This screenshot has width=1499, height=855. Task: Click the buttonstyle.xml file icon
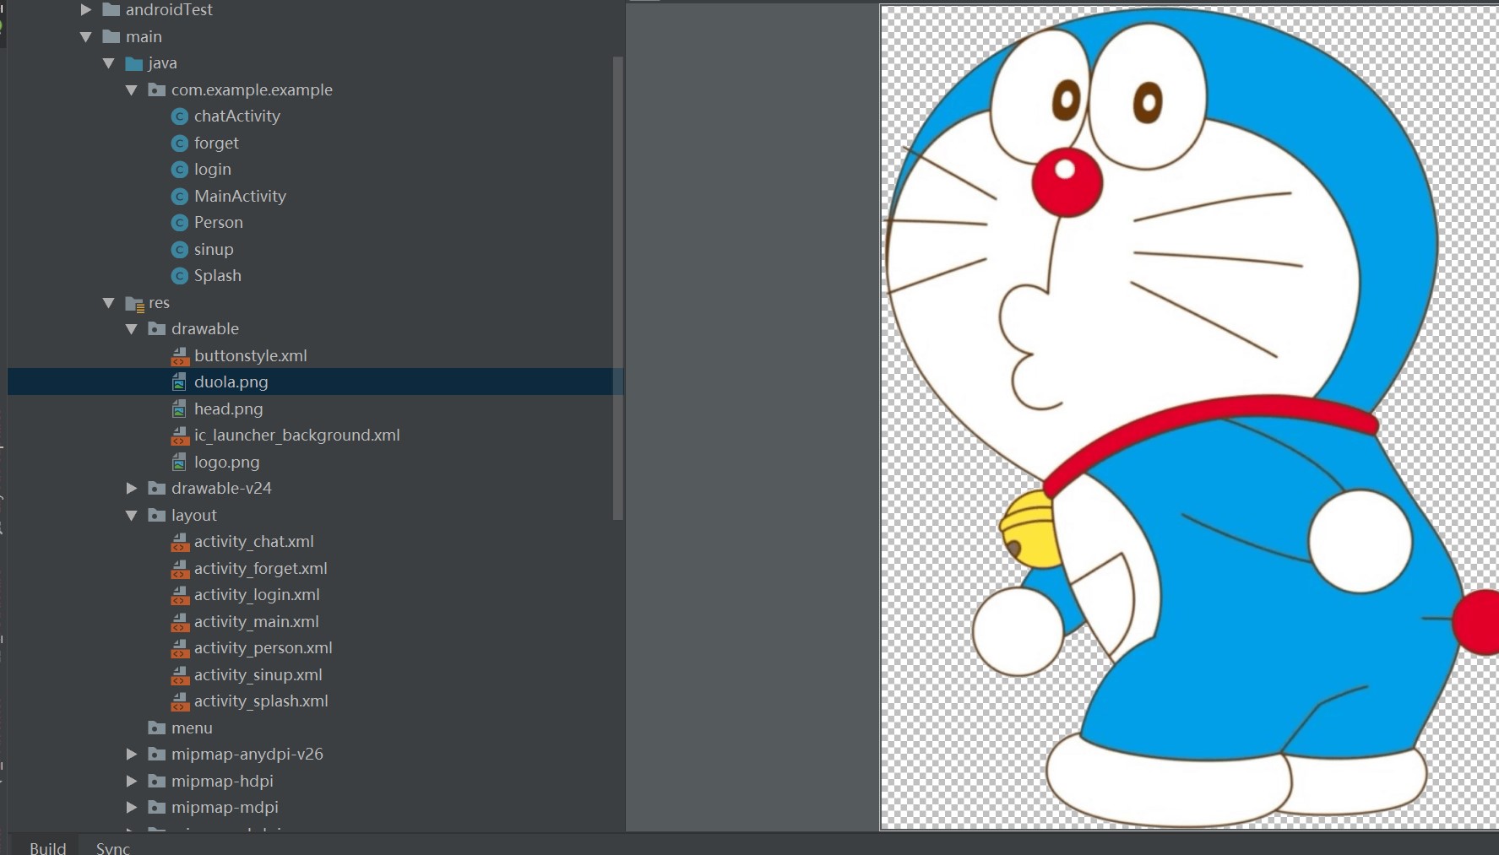(179, 356)
